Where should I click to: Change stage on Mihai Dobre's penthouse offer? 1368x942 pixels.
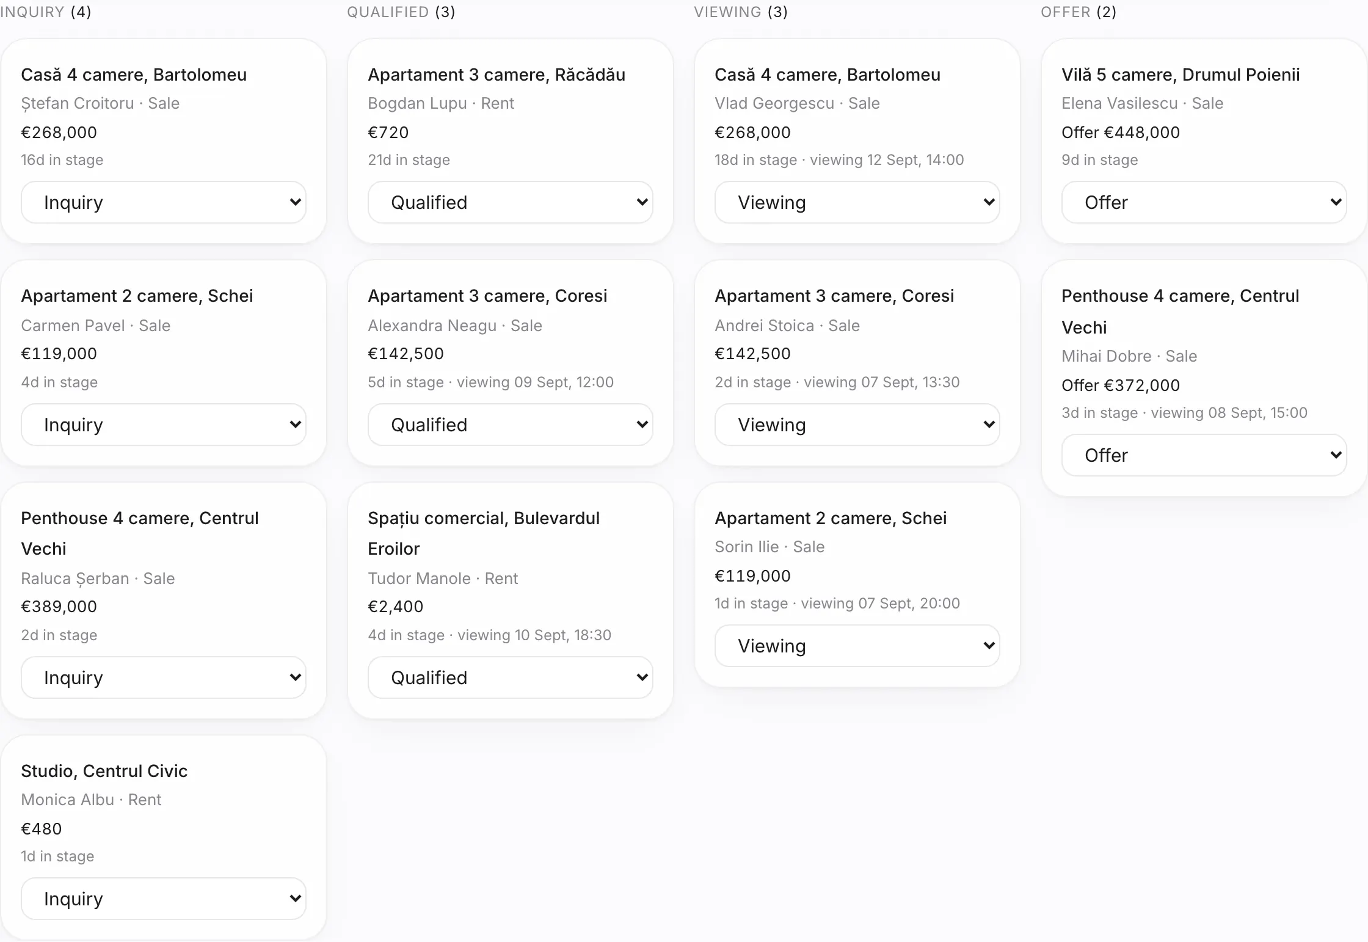[x=1204, y=455]
